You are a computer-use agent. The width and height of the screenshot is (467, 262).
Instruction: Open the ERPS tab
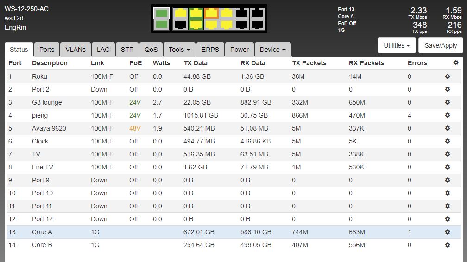pos(210,50)
